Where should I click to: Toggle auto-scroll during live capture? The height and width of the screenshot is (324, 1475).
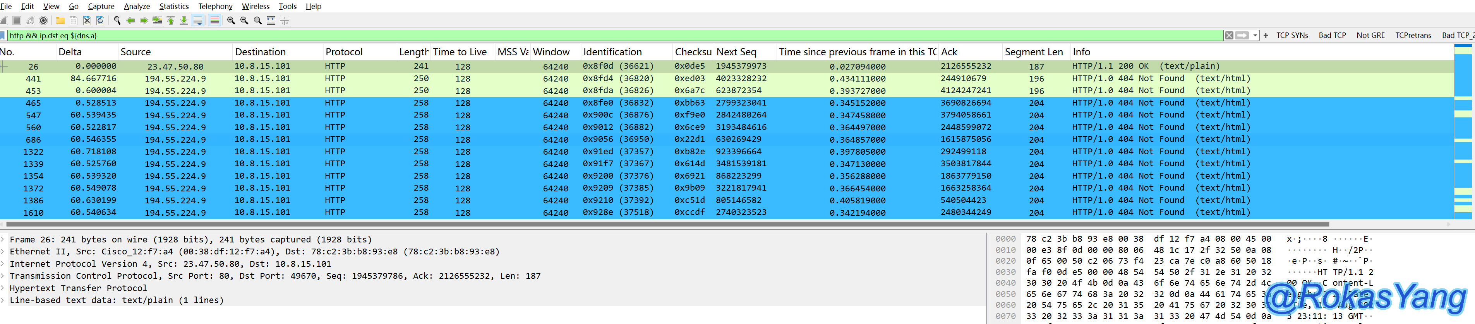click(x=198, y=20)
